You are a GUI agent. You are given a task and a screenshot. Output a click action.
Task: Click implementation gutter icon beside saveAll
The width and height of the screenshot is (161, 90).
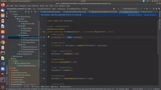(44, 45)
